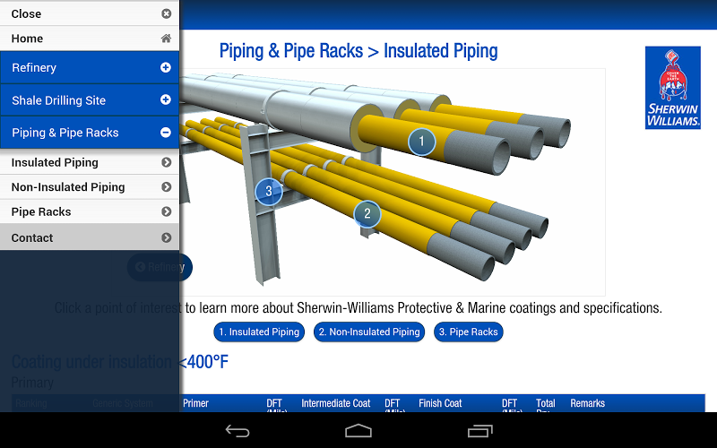Image resolution: width=717 pixels, height=448 pixels.
Task: Tap Android recent apps icon
Action: (479, 431)
